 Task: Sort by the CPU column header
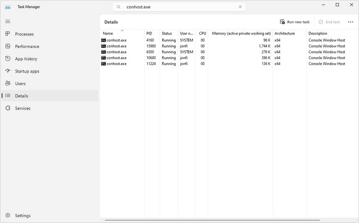coord(202,33)
